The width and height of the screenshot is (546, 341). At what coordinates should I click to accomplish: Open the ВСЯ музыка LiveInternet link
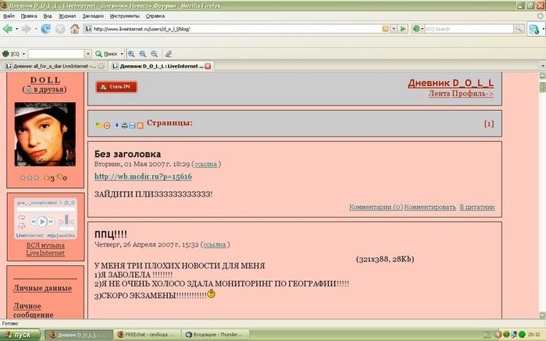click(x=45, y=249)
